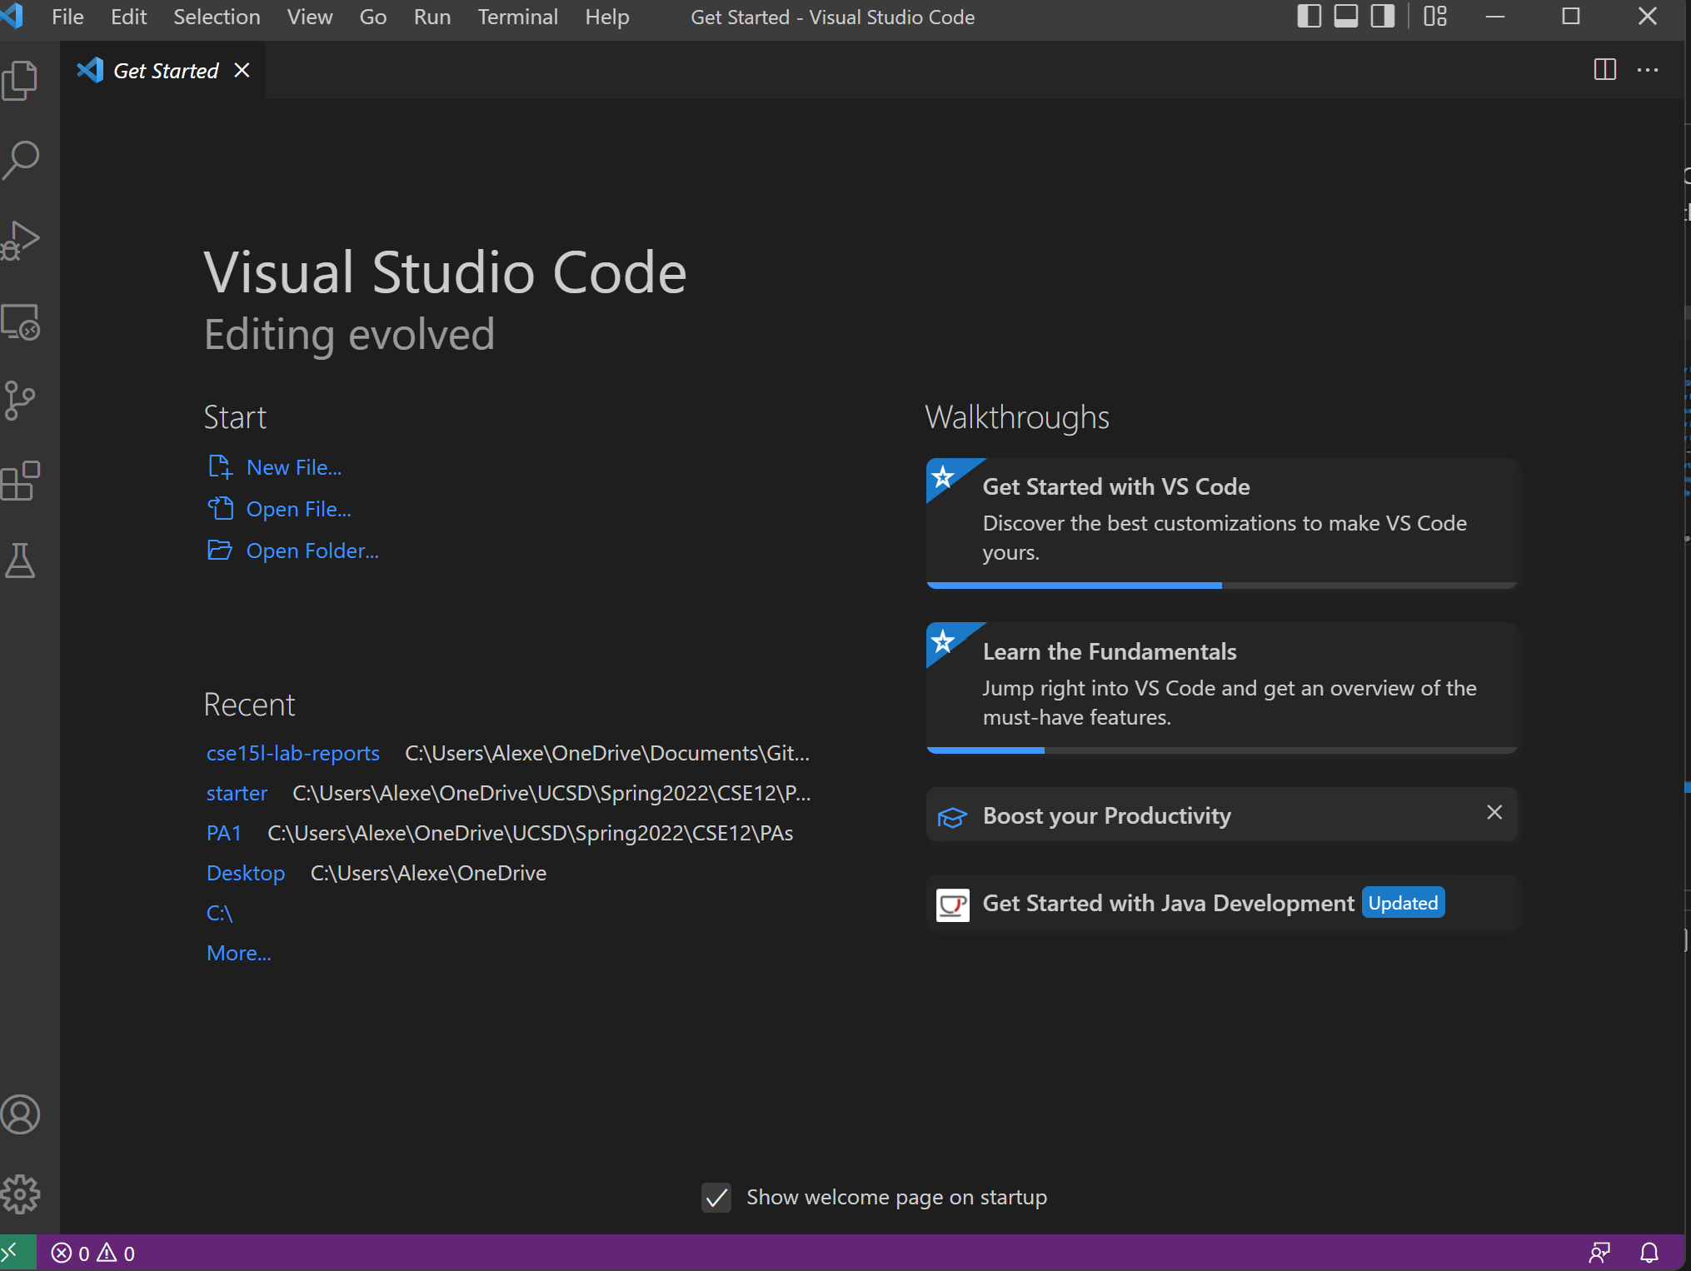Open editor More Actions ellipsis
1691x1271 pixels.
point(1647,70)
